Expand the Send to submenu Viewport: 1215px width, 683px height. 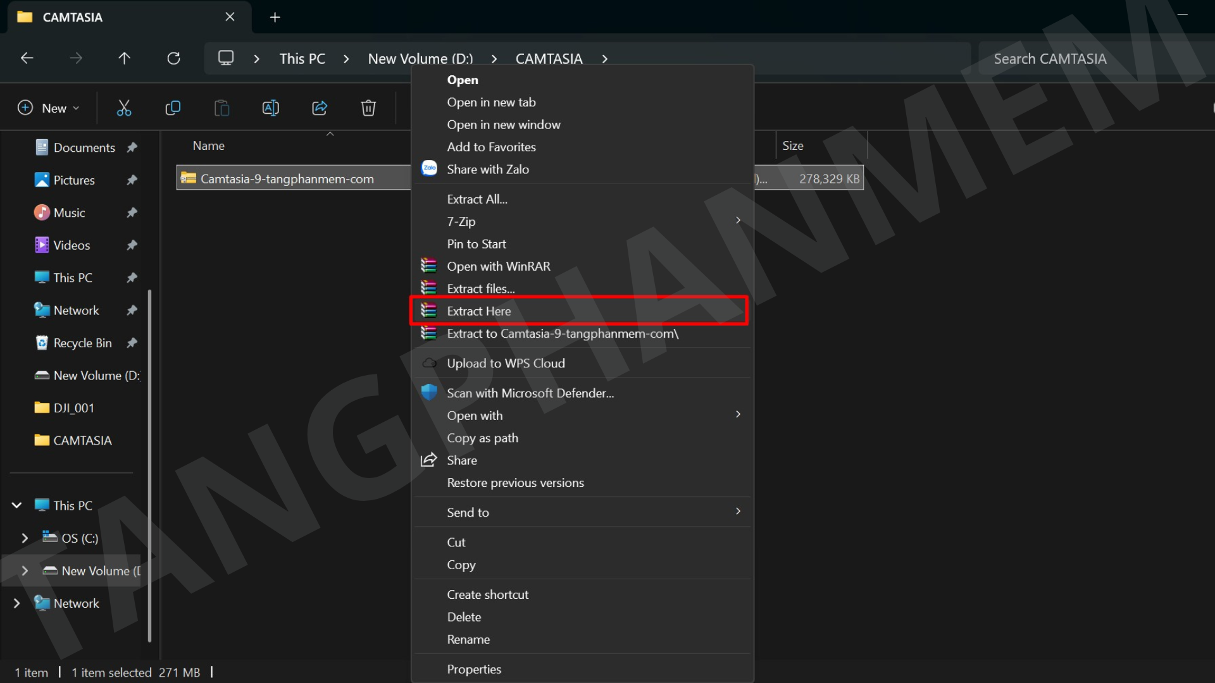point(738,512)
